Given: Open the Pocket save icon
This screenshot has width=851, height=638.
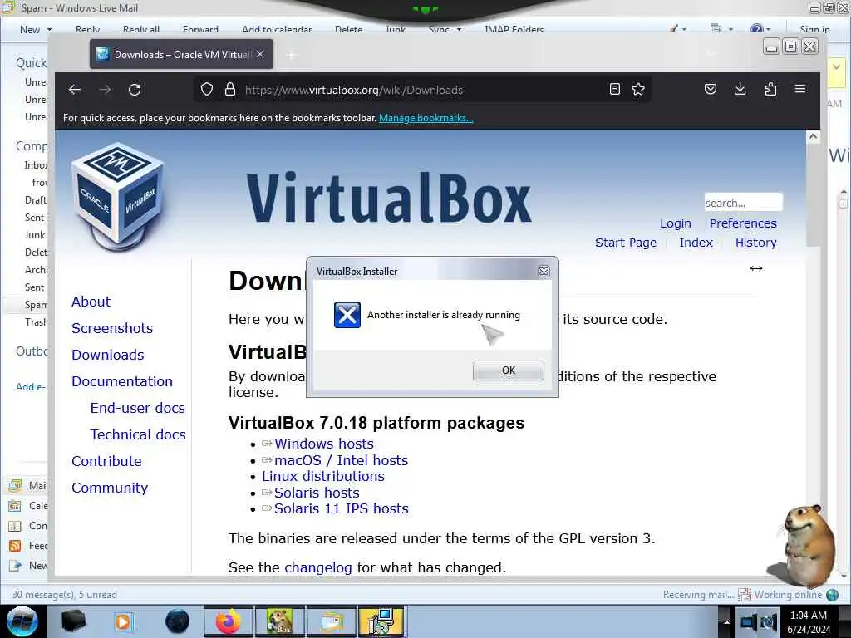Looking at the screenshot, I should [710, 90].
